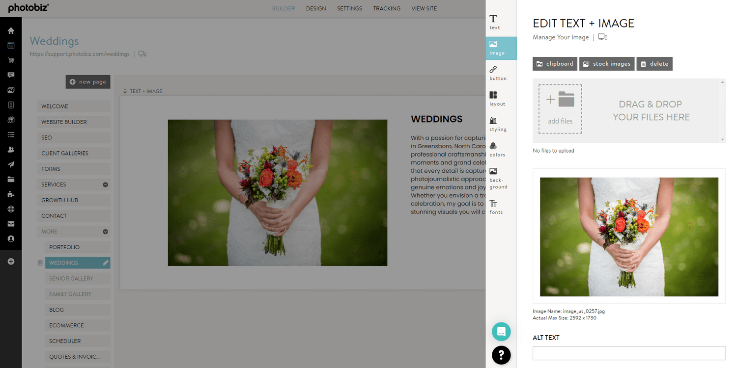This screenshot has height=368, width=737.
Task: Open the Fonts panel
Action: click(x=496, y=207)
